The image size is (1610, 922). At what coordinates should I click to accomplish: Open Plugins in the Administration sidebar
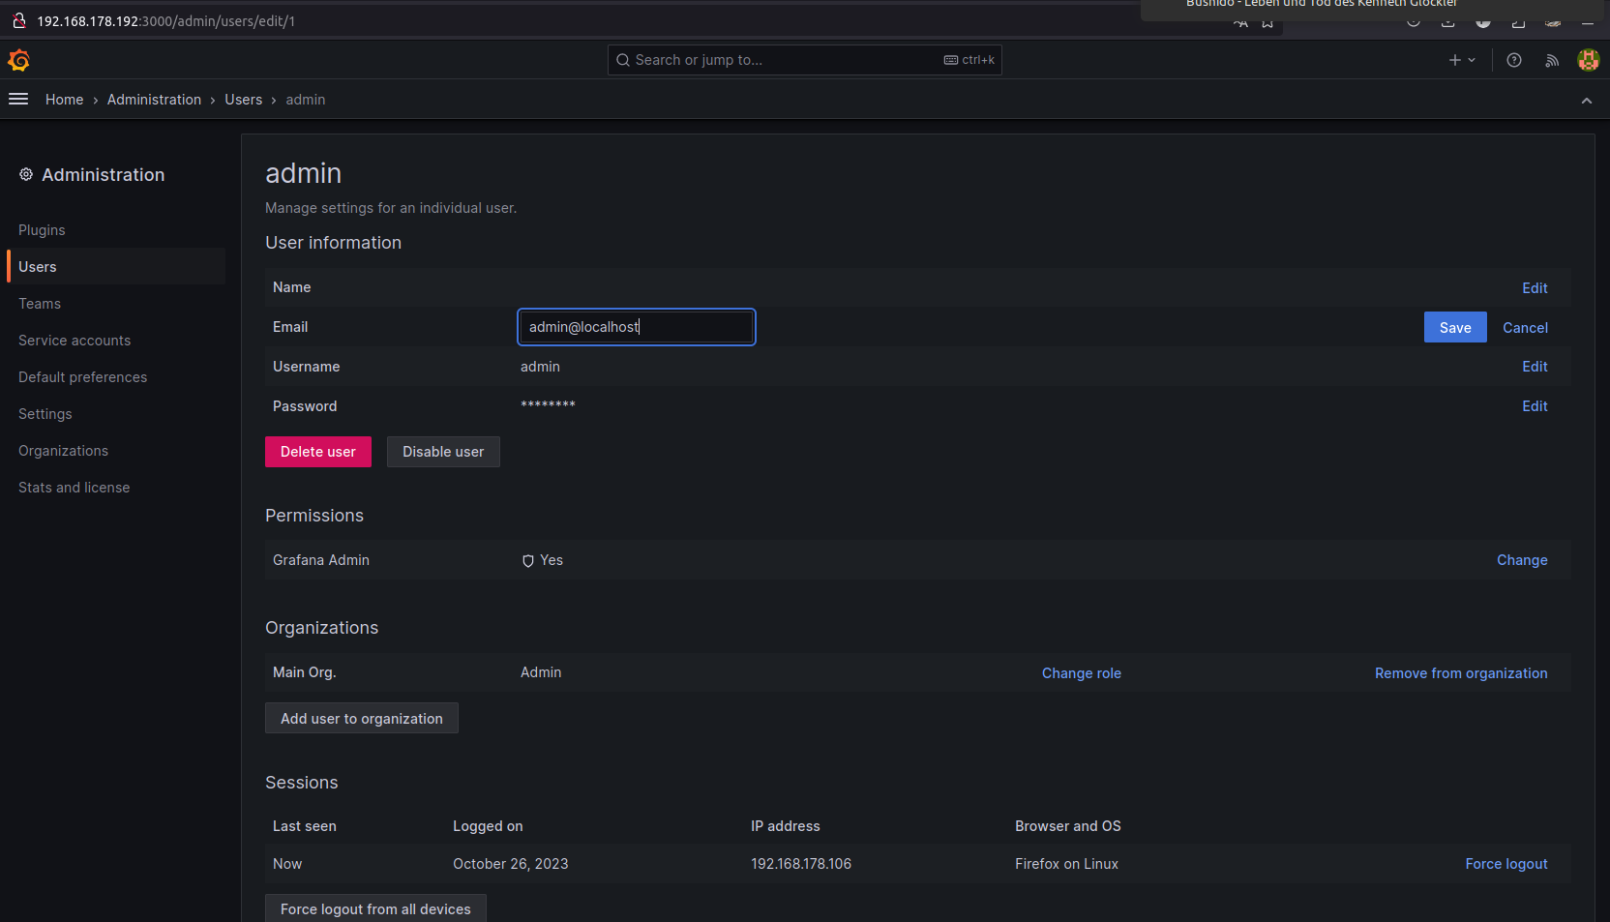click(42, 230)
